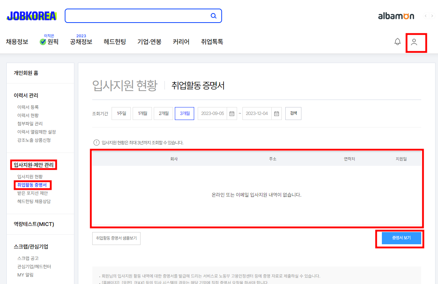Open the calendar icon beside 2023-12-04
This screenshot has width=438, height=284.
276,113
